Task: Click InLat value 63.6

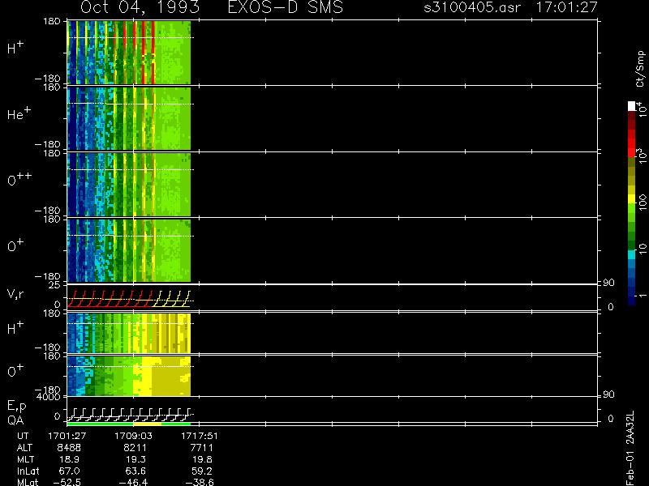Action: click(x=136, y=471)
